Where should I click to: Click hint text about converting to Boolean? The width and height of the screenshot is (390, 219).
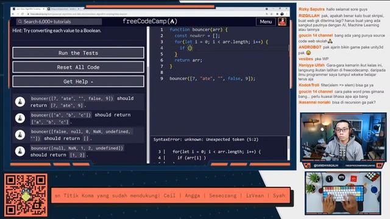pos(57,30)
